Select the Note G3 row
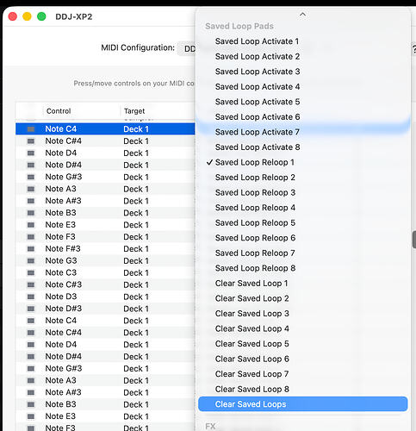416x431 pixels. pos(105,260)
